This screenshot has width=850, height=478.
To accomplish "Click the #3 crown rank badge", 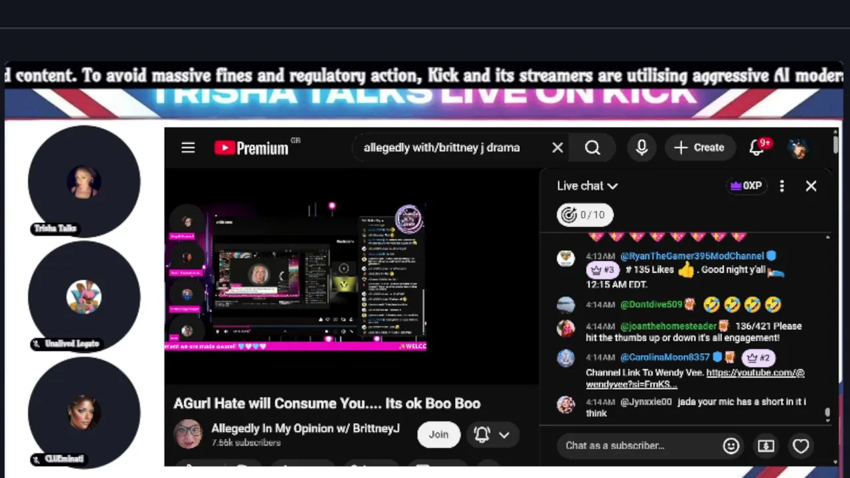I will point(602,270).
